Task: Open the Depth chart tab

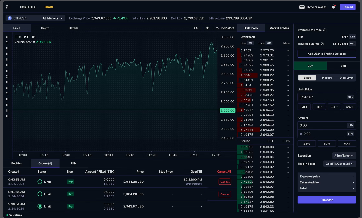Action: pyautogui.click(x=45, y=28)
